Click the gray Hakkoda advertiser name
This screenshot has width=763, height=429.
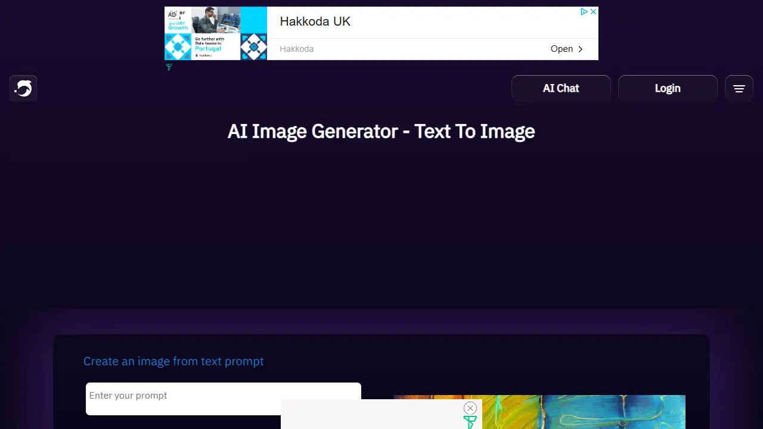[297, 49]
